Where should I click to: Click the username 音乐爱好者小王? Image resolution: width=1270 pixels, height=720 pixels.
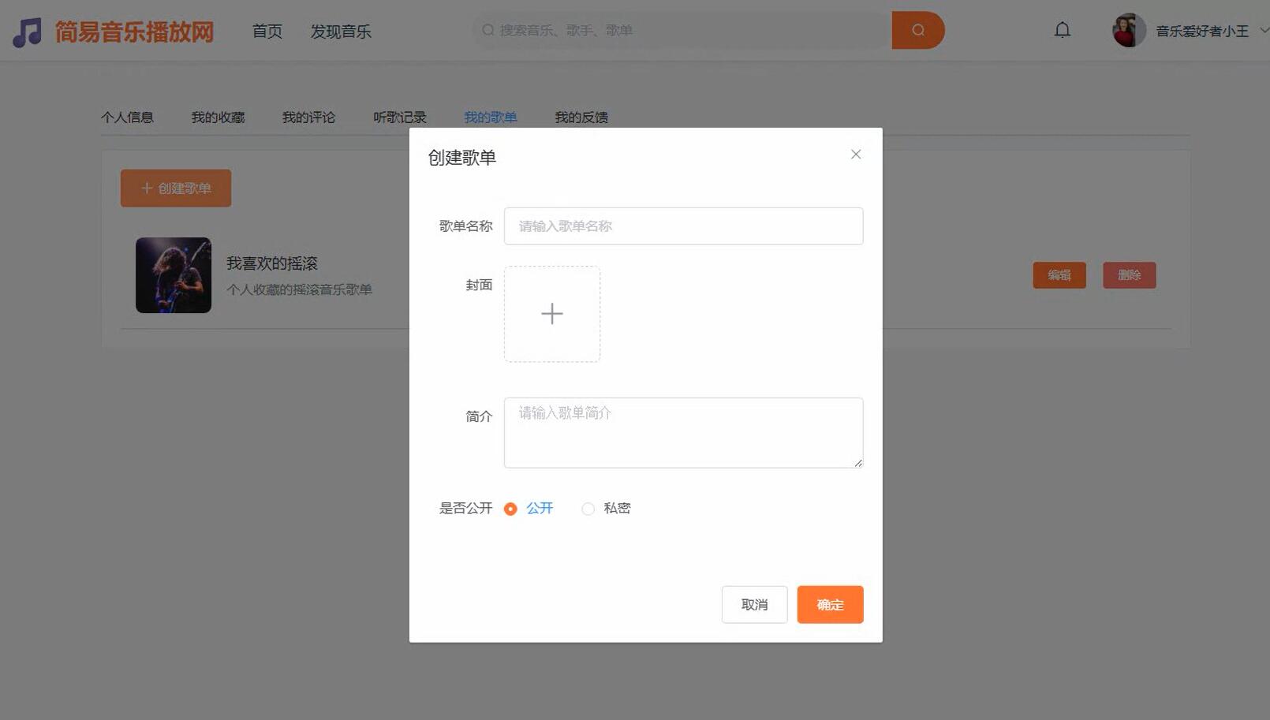(x=1202, y=32)
